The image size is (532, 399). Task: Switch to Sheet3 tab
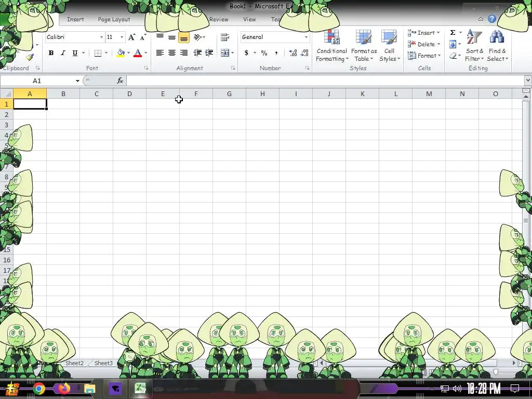coord(103,363)
